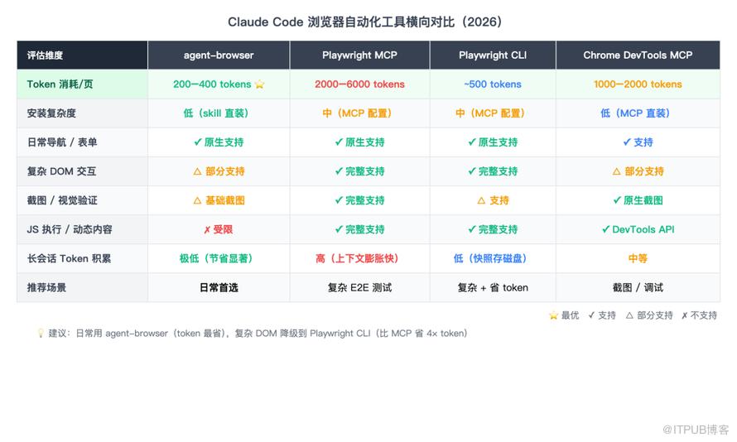Click the '复杂 + 省 token' cell

tap(493, 288)
